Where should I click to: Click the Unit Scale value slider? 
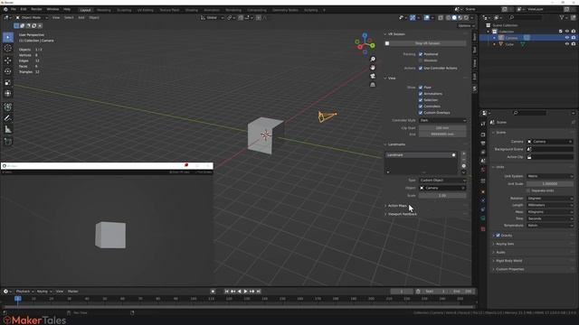[x=550, y=183]
